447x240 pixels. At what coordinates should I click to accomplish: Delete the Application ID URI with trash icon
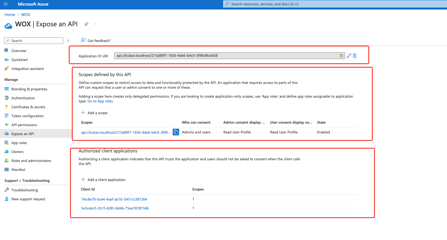coord(355,56)
